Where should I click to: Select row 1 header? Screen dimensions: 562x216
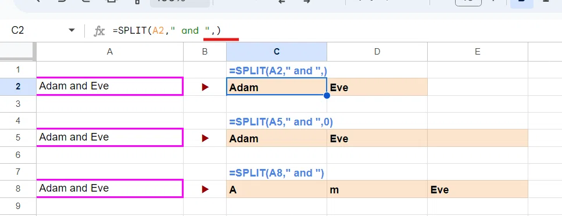click(x=18, y=70)
